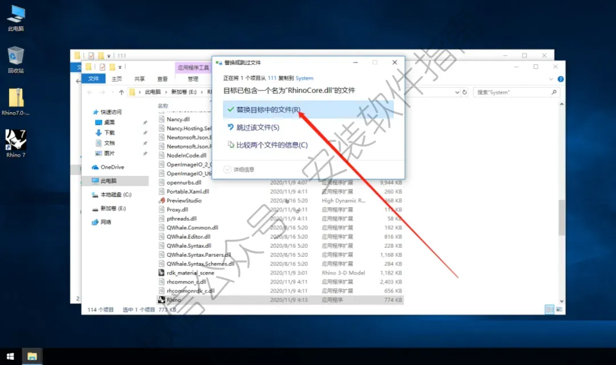Select Replace the file in destination option
616x365 pixels.
(308, 109)
